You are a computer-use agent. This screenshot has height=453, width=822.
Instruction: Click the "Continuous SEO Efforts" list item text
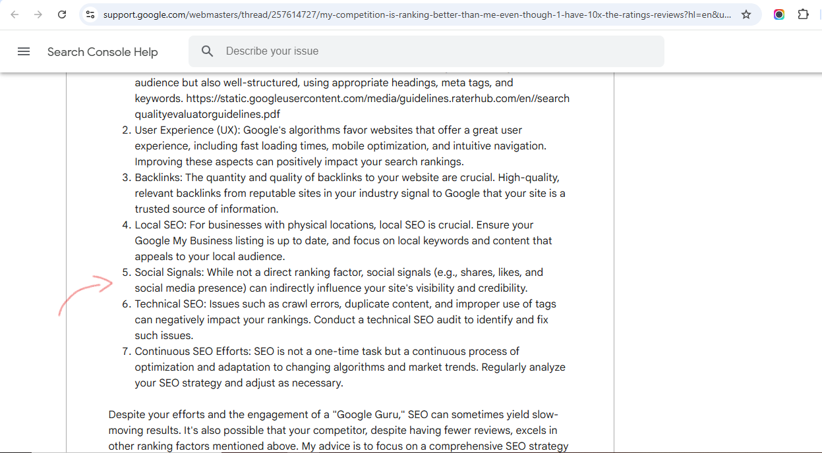pos(193,352)
